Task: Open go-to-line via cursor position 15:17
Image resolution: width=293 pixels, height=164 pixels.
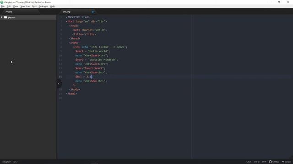Action: pyautogui.click(x=15, y=162)
